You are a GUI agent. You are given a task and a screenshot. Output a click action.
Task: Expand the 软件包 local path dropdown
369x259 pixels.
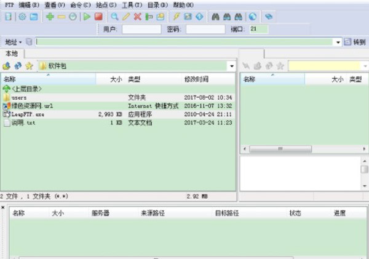pos(232,66)
